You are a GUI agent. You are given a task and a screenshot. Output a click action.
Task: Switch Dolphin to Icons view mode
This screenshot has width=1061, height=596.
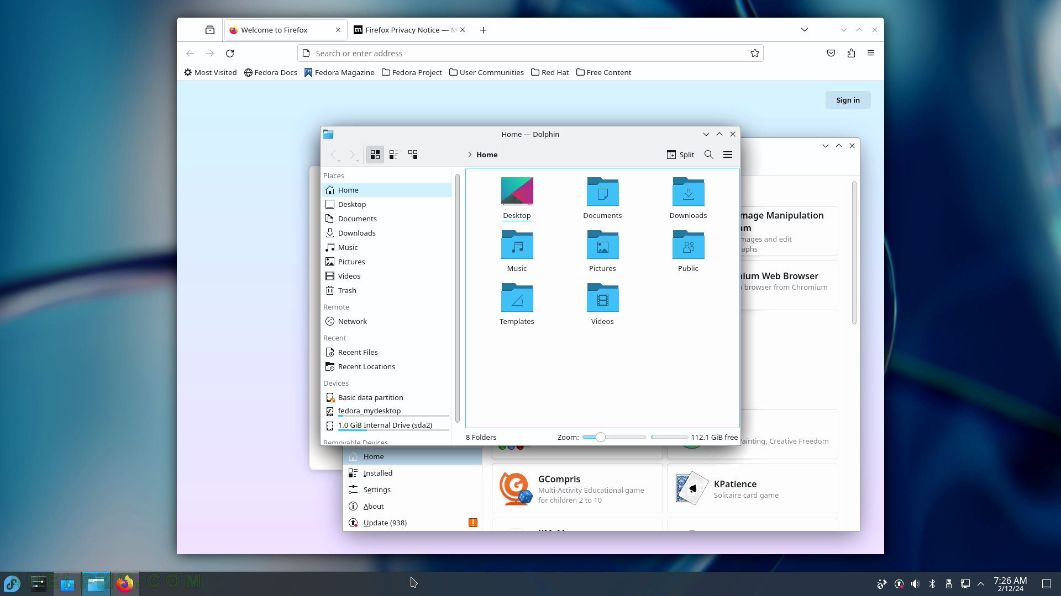[x=375, y=155]
